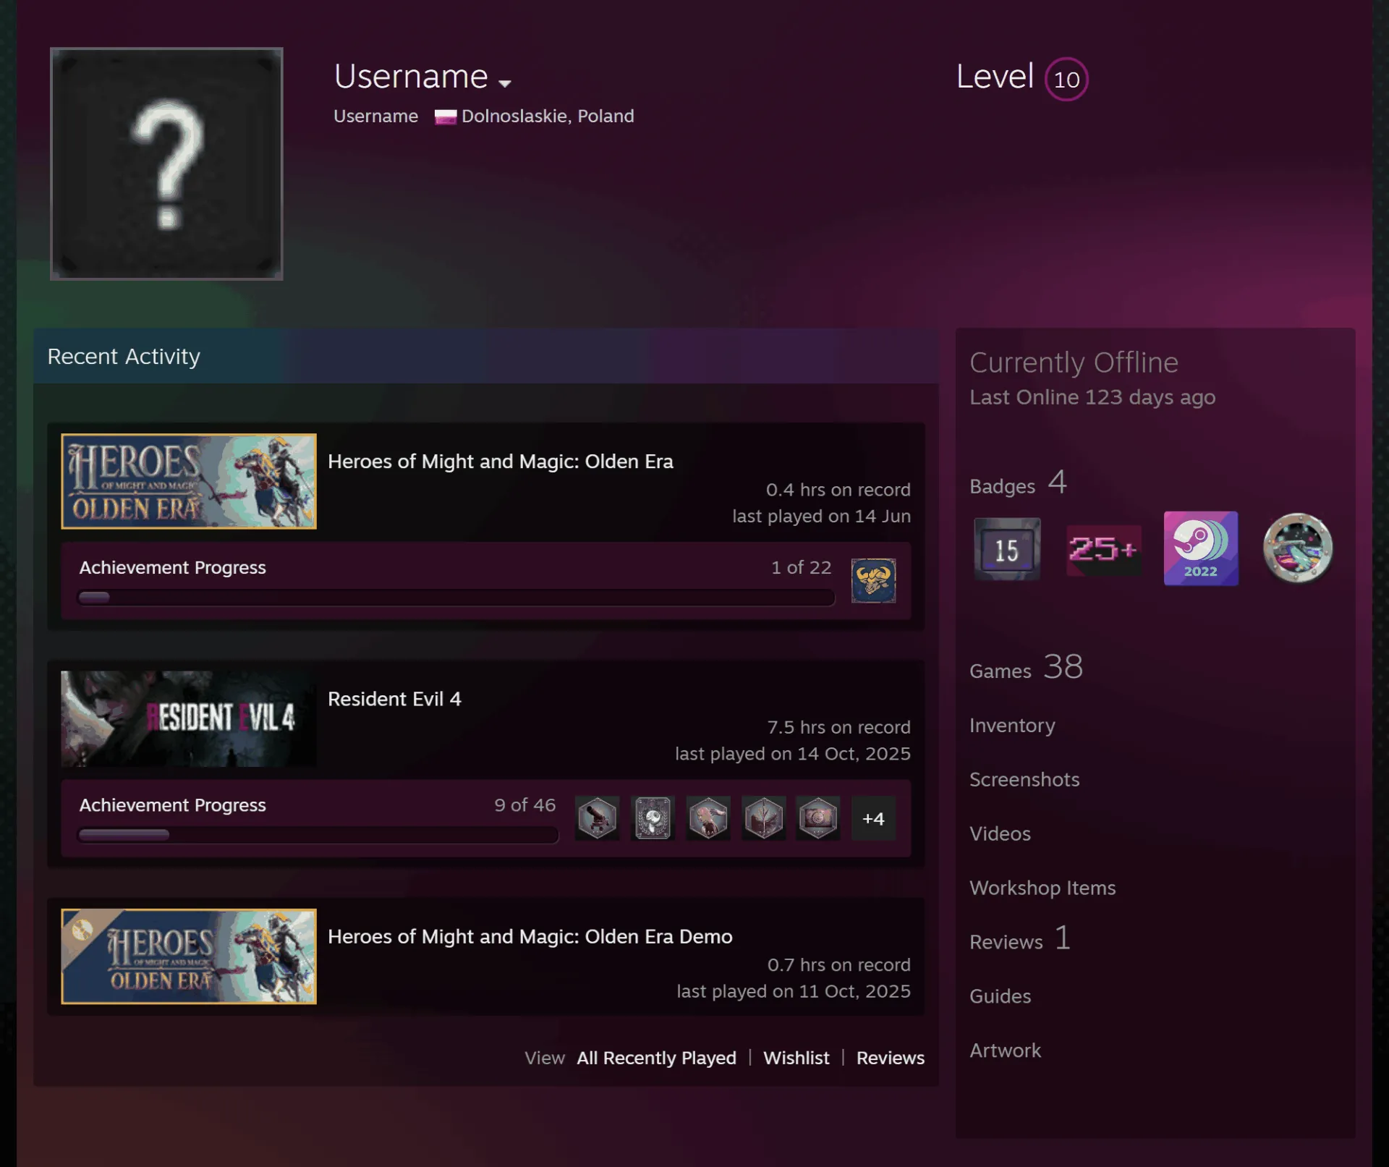View All Recently Played games

pos(656,1058)
